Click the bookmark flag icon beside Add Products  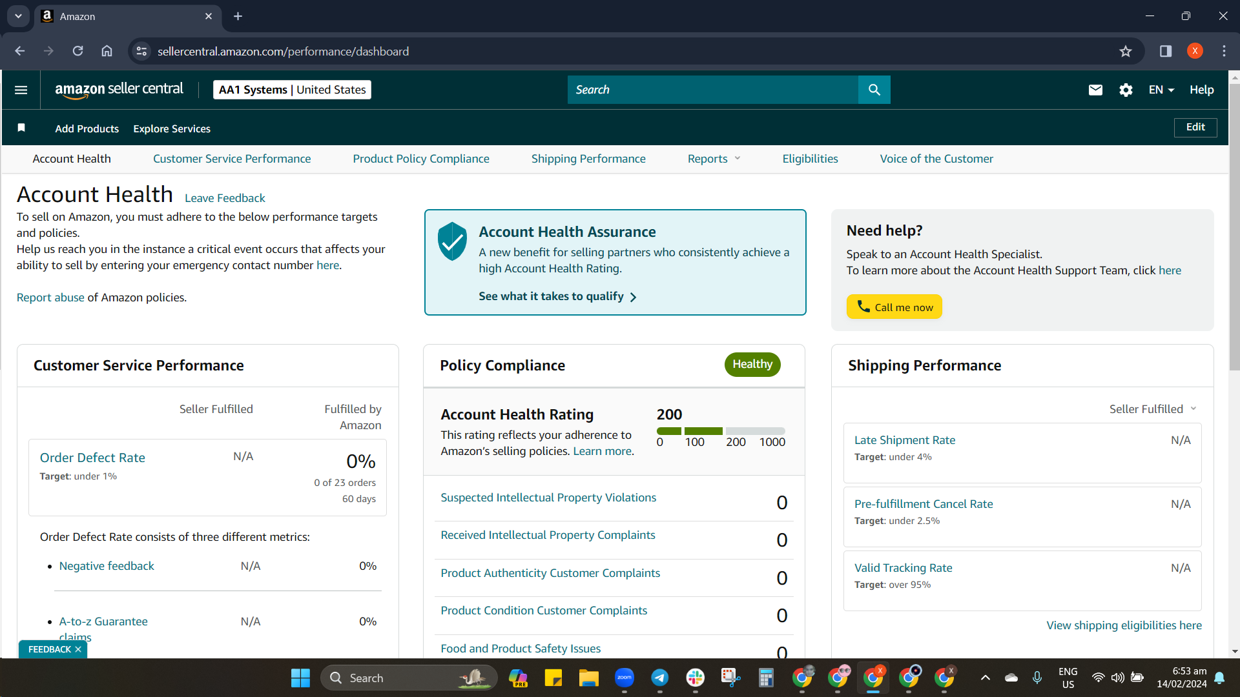click(21, 128)
